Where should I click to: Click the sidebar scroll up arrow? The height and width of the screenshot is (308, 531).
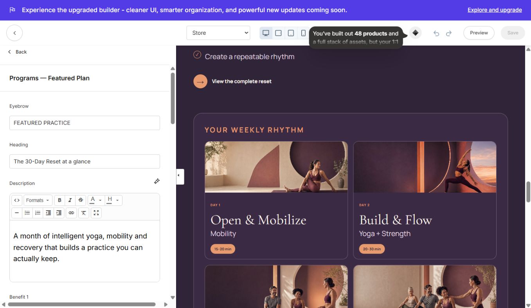click(173, 69)
